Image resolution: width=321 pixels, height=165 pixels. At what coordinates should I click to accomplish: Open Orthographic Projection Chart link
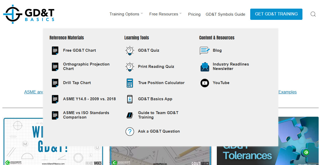click(x=86, y=67)
